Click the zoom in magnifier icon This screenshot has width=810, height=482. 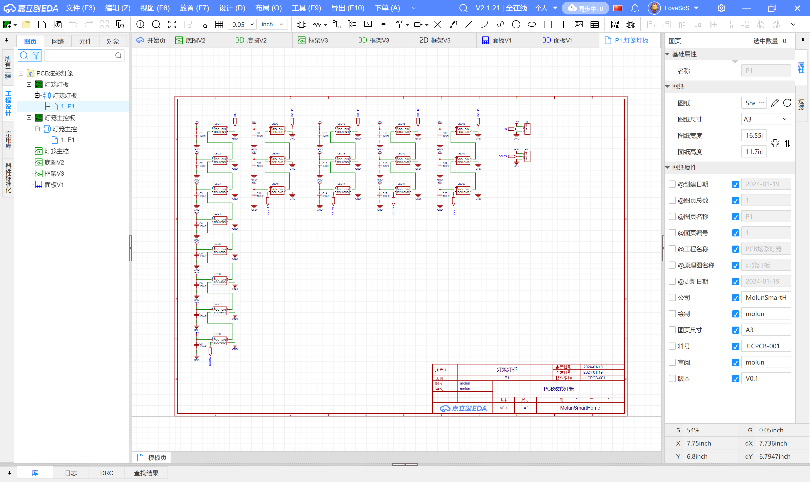pyautogui.click(x=140, y=24)
